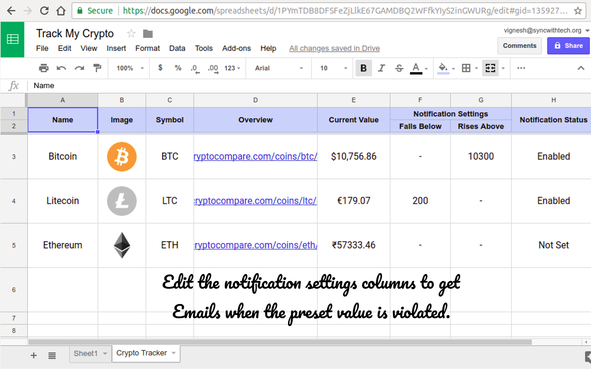The image size is (591, 369).
Task: Click the Merge cells icon
Action: click(x=490, y=68)
